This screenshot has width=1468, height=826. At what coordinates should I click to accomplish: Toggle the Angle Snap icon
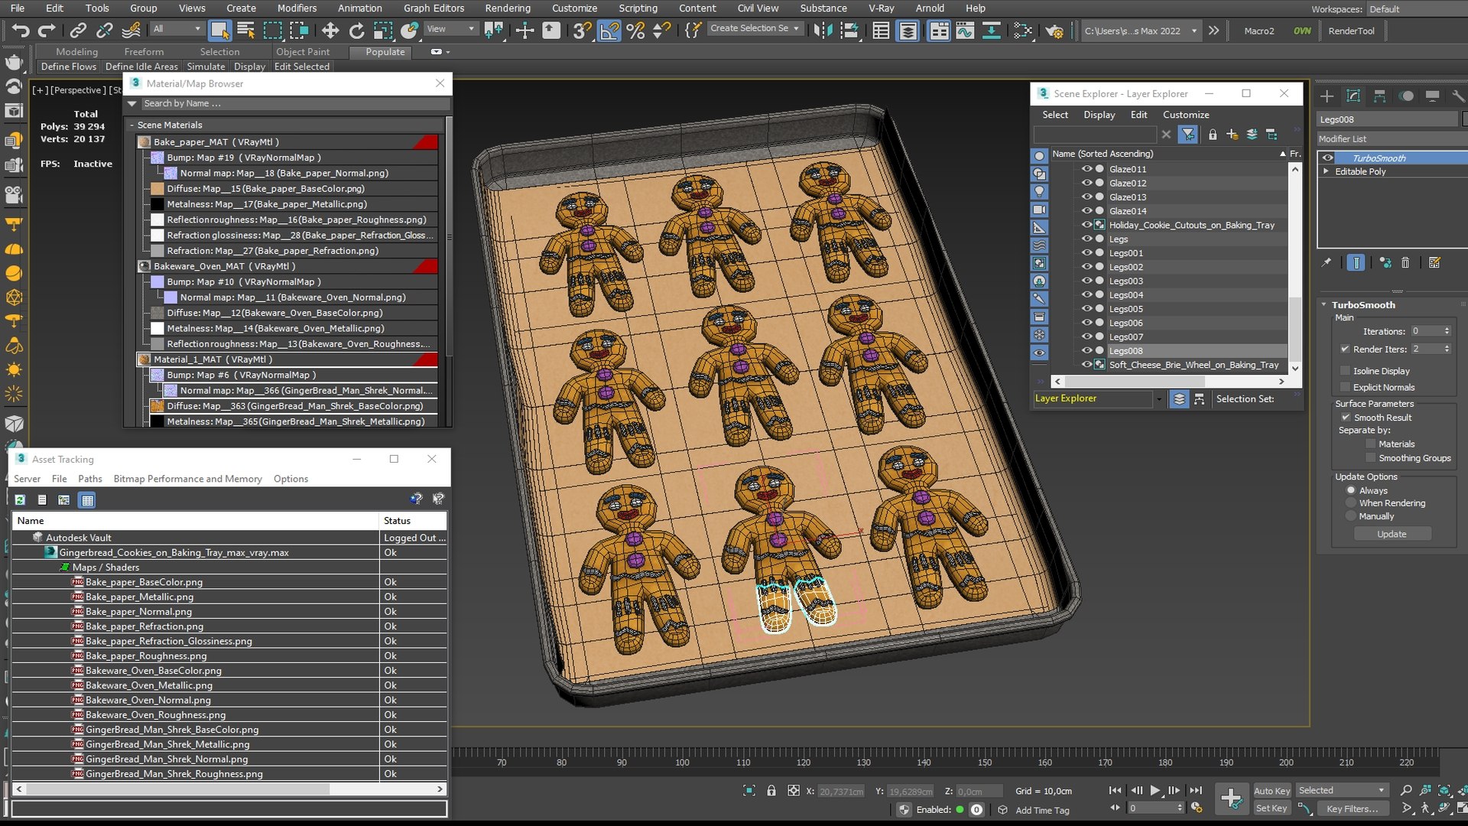pyautogui.click(x=609, y=31)
